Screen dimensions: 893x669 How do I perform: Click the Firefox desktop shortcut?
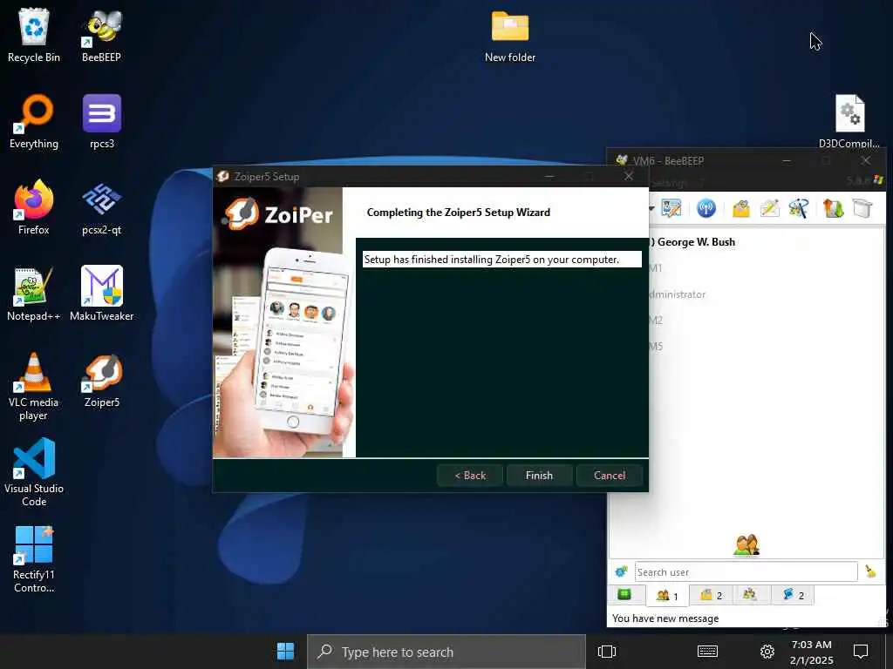[34, 207]
